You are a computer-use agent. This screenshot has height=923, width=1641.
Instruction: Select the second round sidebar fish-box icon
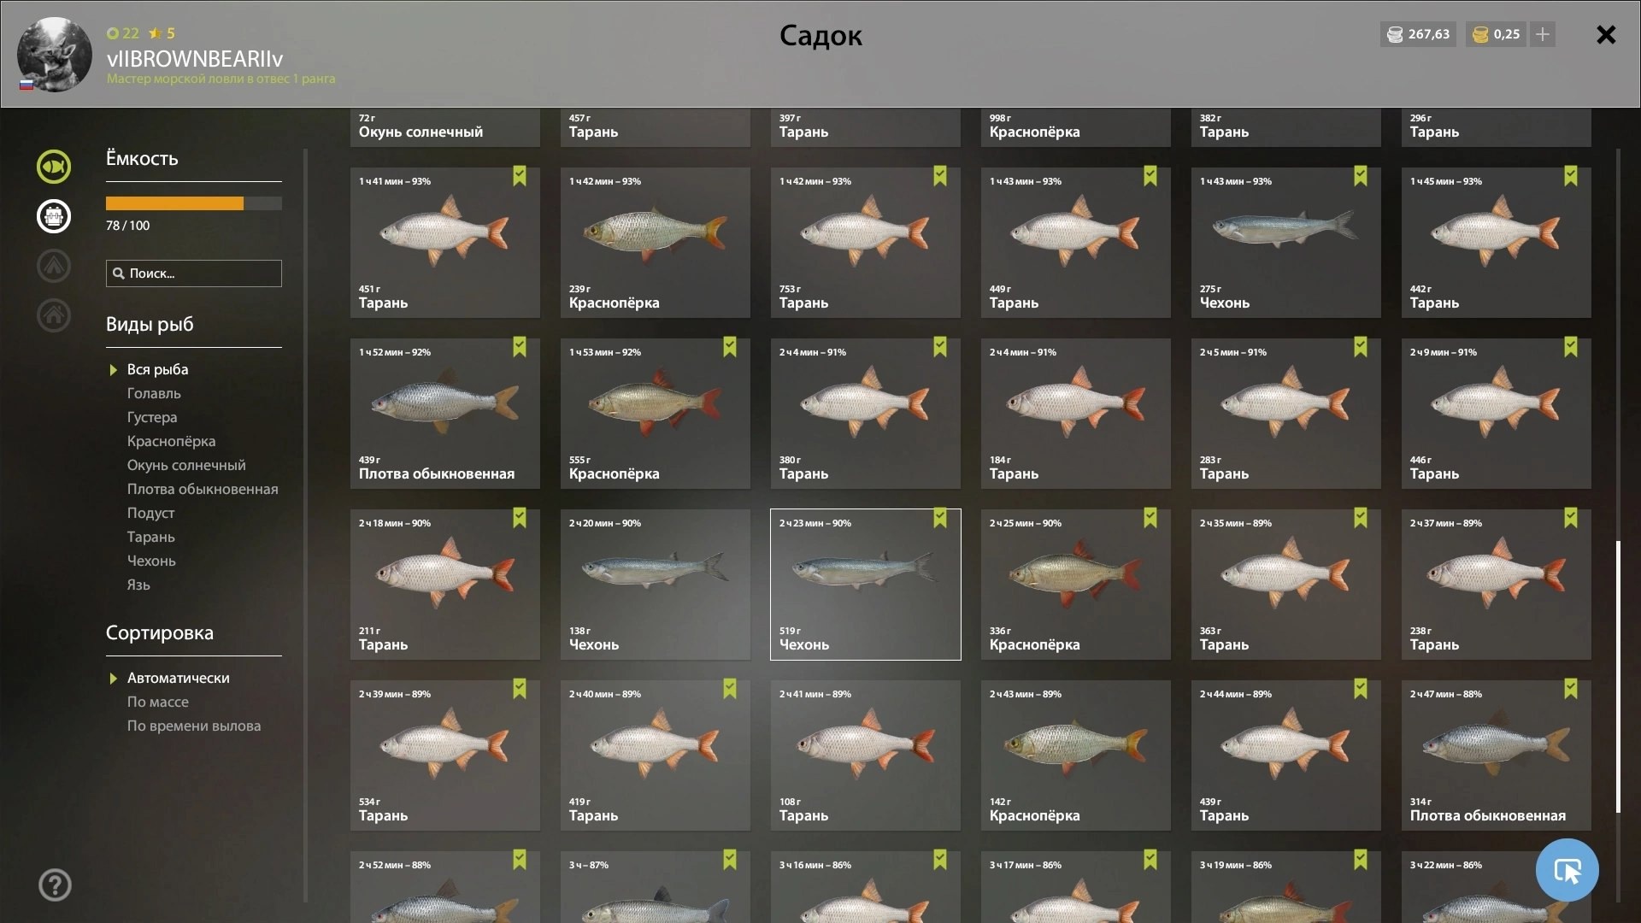[x=54, y=216]
